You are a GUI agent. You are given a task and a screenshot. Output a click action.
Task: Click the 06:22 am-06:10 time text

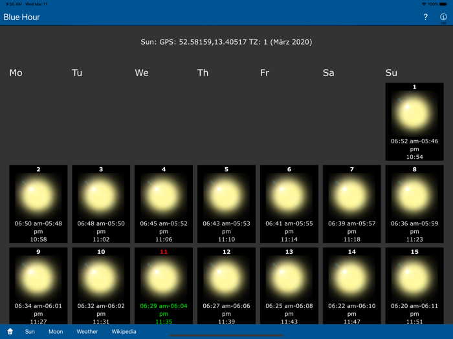point(351,306)
